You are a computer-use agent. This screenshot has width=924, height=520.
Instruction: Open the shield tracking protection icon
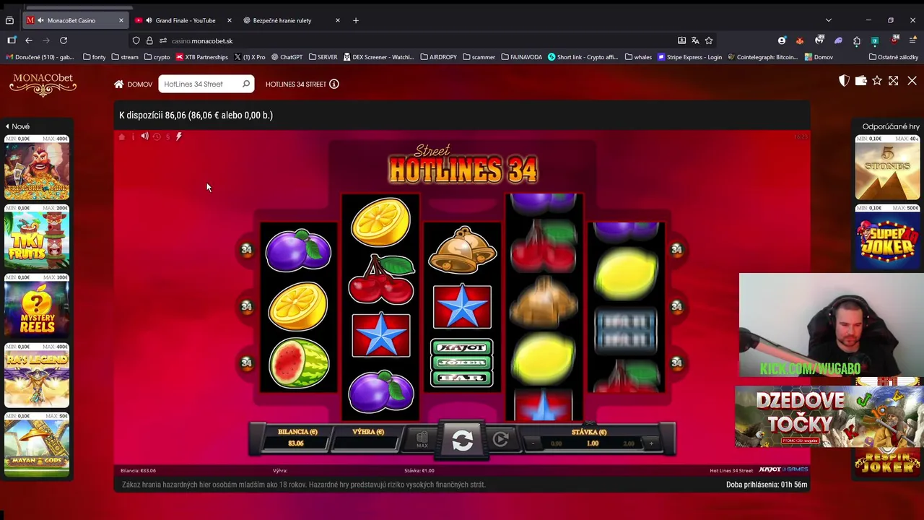pyautogui.click(x=136, y=40)
